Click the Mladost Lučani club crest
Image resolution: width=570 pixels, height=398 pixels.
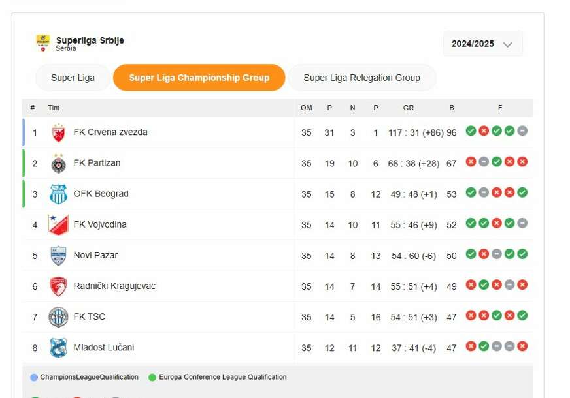click(58, 348)
